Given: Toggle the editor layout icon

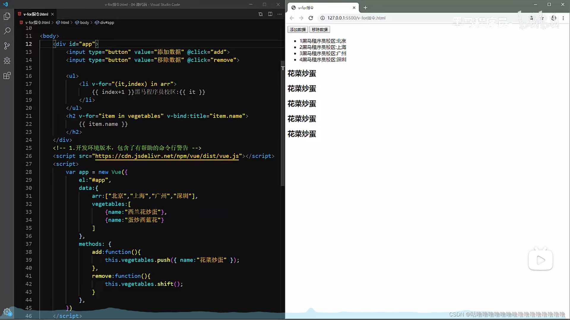Looking at the screenshot, I should click(260, 14).
